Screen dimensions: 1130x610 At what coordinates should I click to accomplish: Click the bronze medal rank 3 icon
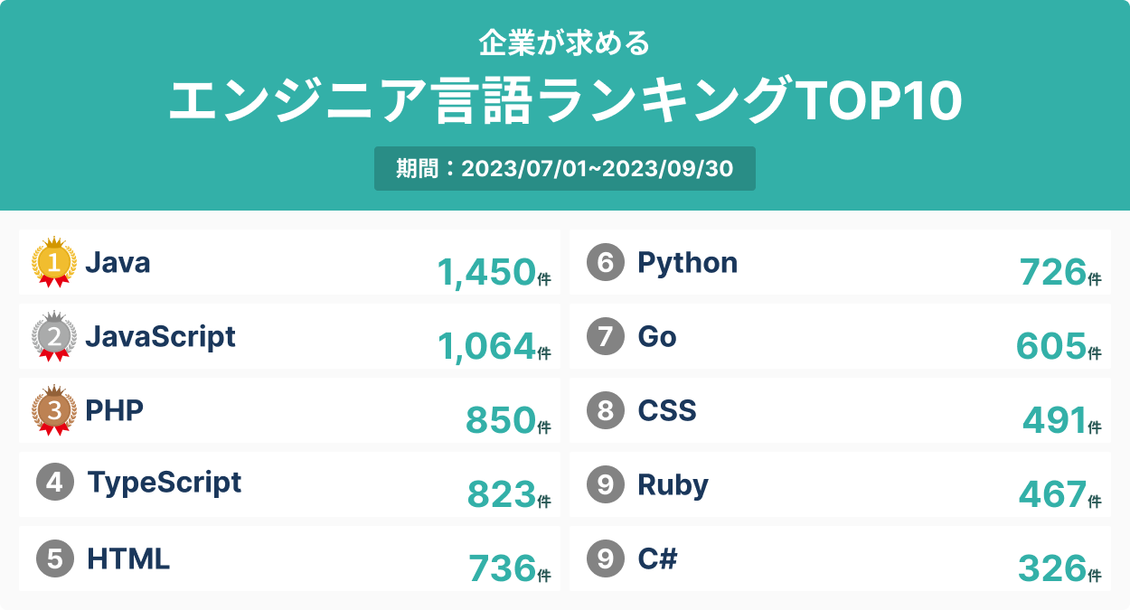(x=53, y=410)
